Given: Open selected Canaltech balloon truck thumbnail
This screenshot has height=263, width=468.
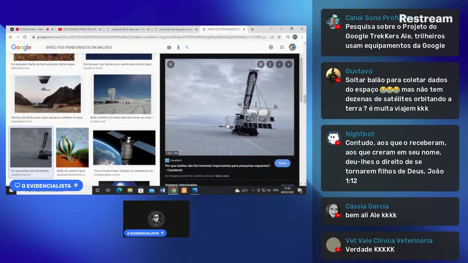Looking at the screenshot, I should (x=31, y=148).
